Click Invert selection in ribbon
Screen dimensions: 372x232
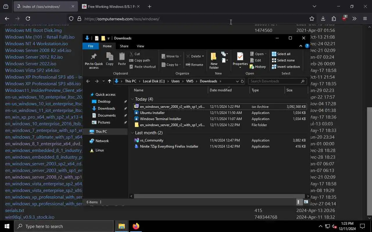point(286,67)
